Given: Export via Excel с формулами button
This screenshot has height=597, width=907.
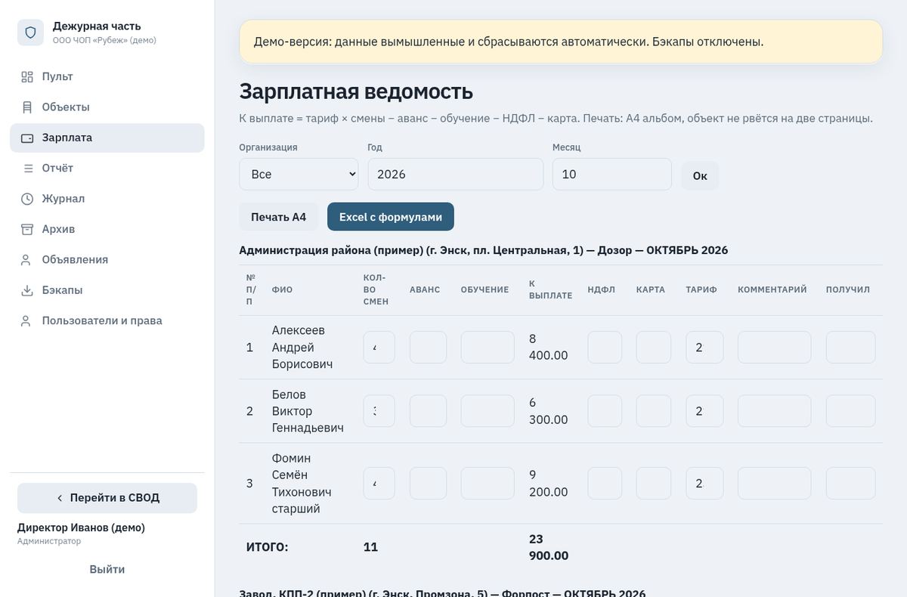Looking at the screenshot, I should [391, 217].
